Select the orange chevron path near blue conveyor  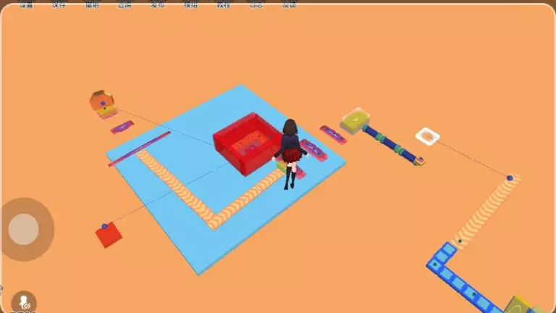(486, 211)
